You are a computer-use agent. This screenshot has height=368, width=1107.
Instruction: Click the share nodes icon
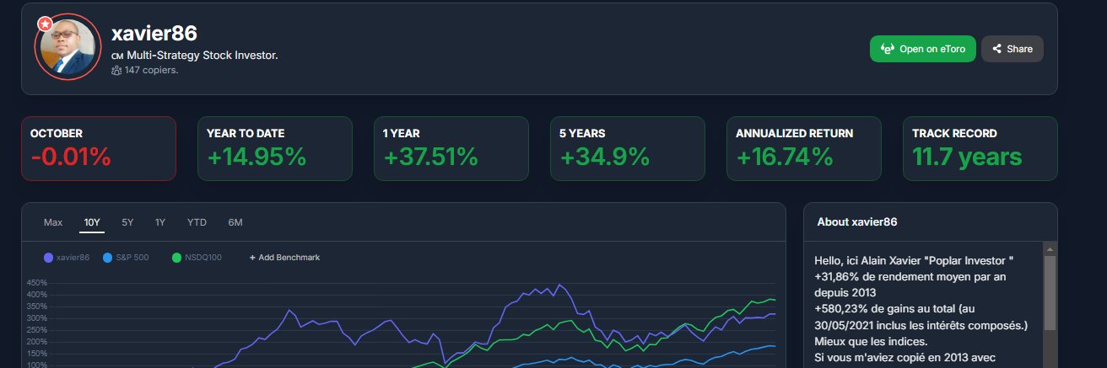[996, 49]
